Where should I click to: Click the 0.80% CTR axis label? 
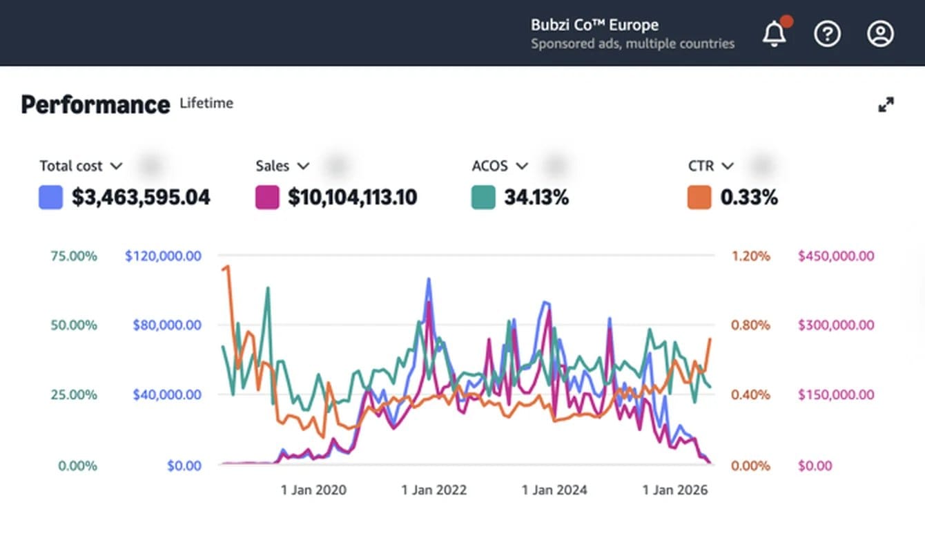[750, 325]
